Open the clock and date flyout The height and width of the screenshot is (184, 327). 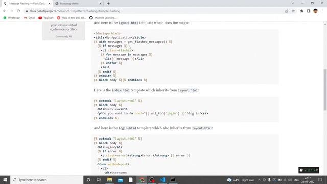click(308, 180)
